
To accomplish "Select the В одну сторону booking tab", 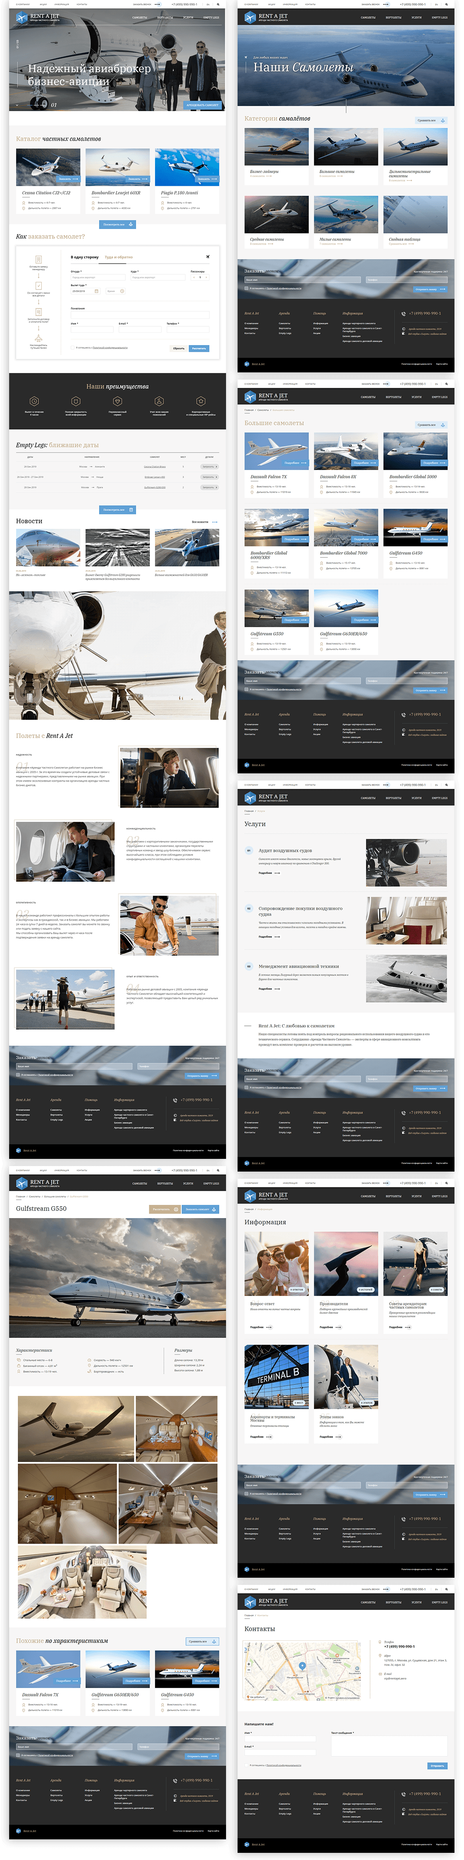I will [84, 257].
